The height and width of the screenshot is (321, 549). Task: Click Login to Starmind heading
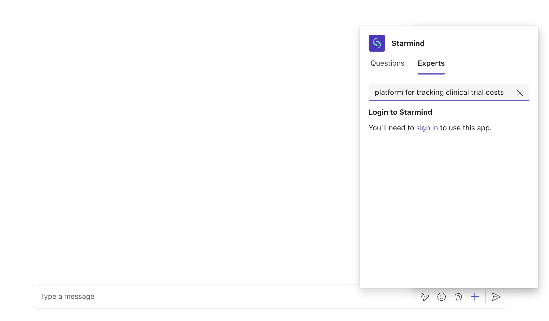click(400, 112)
